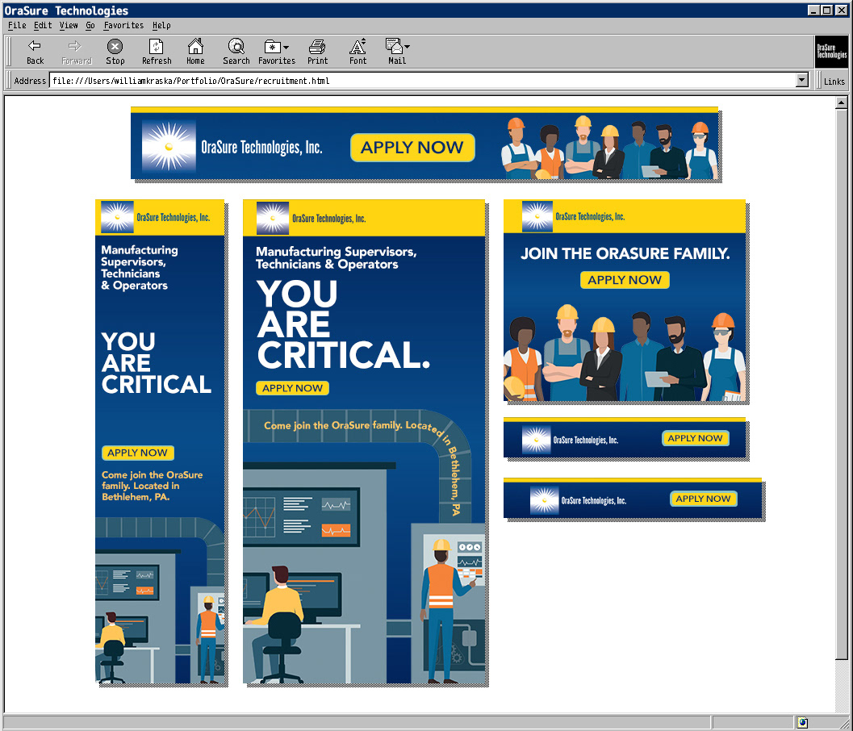The height and width of the screenshot is (731, 853).
Task: Click the starburst logo in square ad header
Action: (537, 216)
